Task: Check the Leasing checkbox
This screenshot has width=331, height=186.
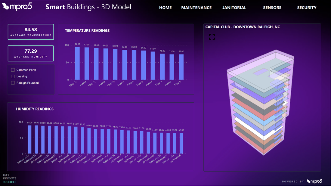Action: (x=13, y=76)
